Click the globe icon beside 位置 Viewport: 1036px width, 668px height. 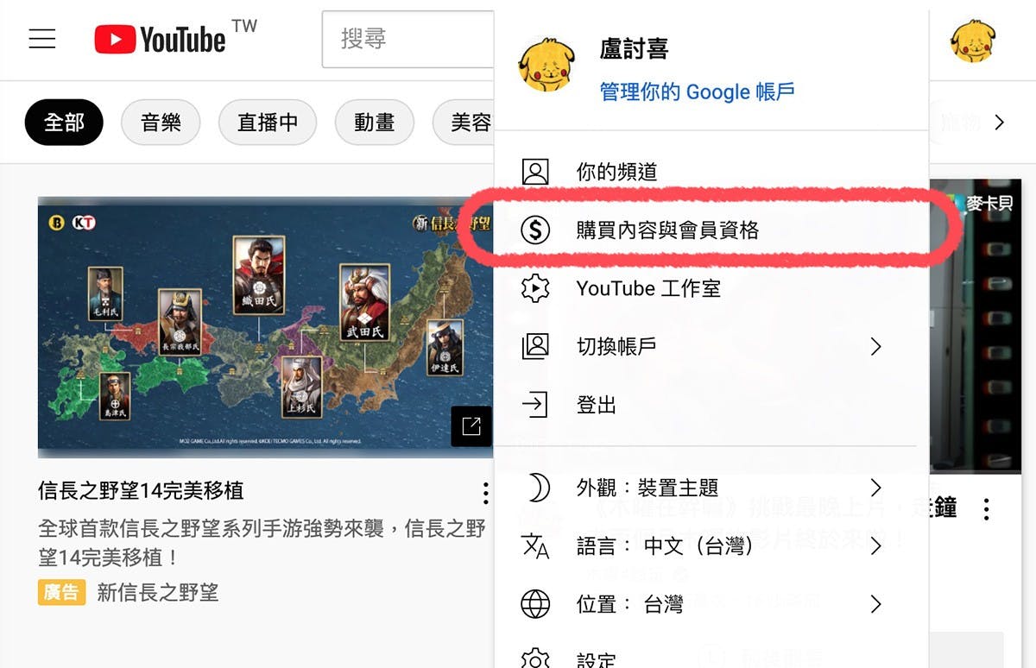tap(535, 604)
